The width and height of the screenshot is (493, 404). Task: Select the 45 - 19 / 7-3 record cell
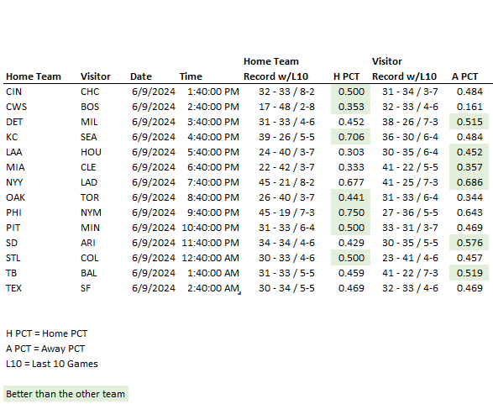[x=286, y=212]
